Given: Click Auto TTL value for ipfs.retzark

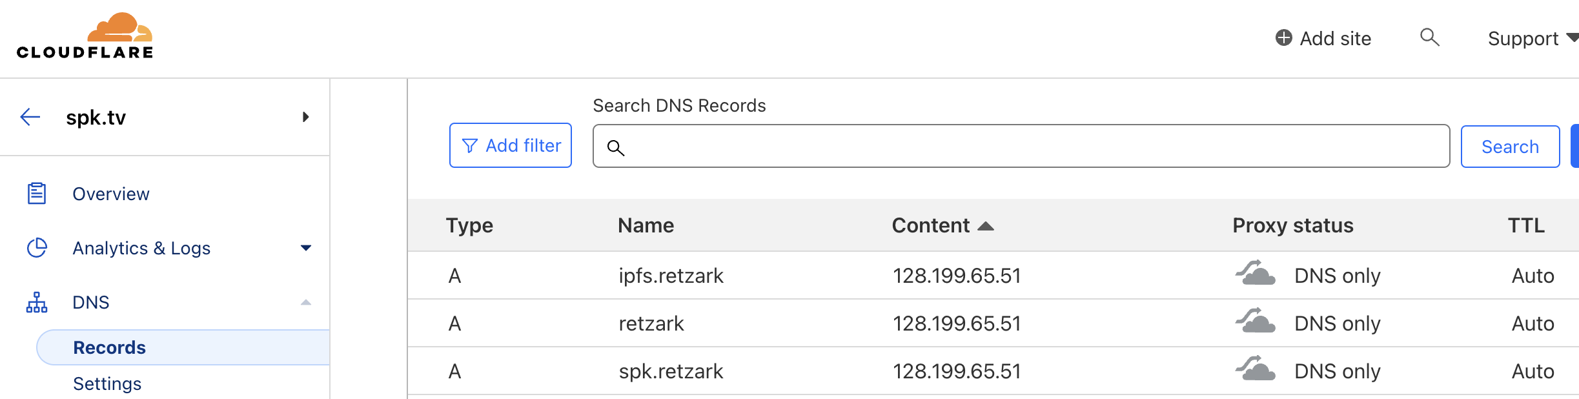Looking at the screenshot, I should (x=1533, y=276).
